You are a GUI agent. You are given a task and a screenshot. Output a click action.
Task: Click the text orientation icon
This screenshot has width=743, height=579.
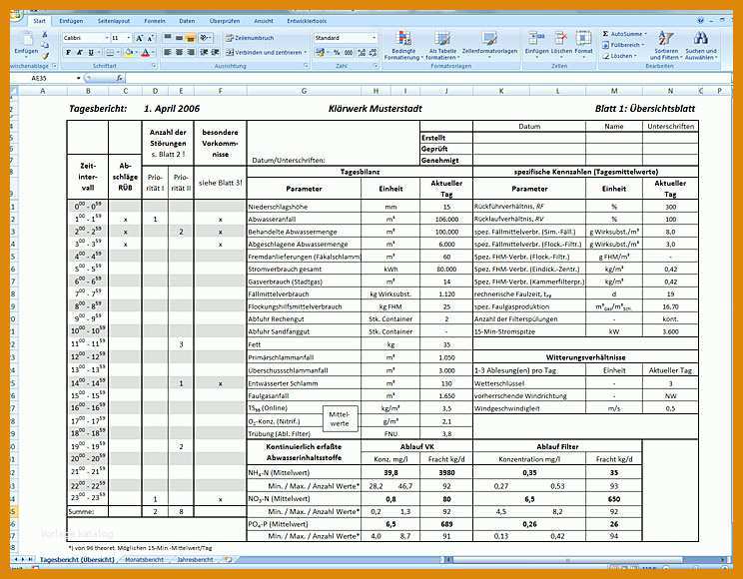205,37
